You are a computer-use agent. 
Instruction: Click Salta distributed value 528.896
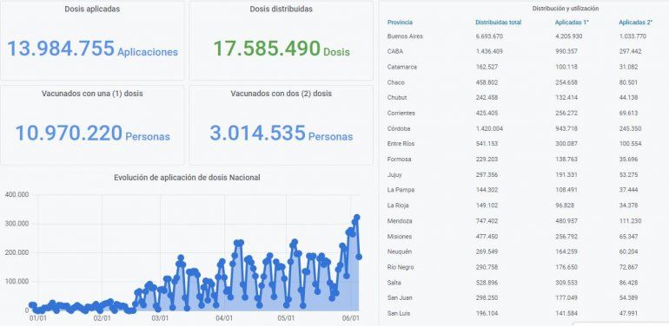(x=487, y=282)
